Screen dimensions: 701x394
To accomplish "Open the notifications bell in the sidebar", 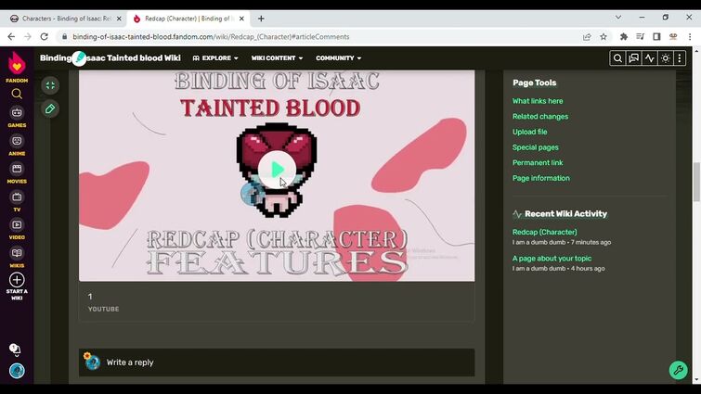I will (x=15, y=350).
